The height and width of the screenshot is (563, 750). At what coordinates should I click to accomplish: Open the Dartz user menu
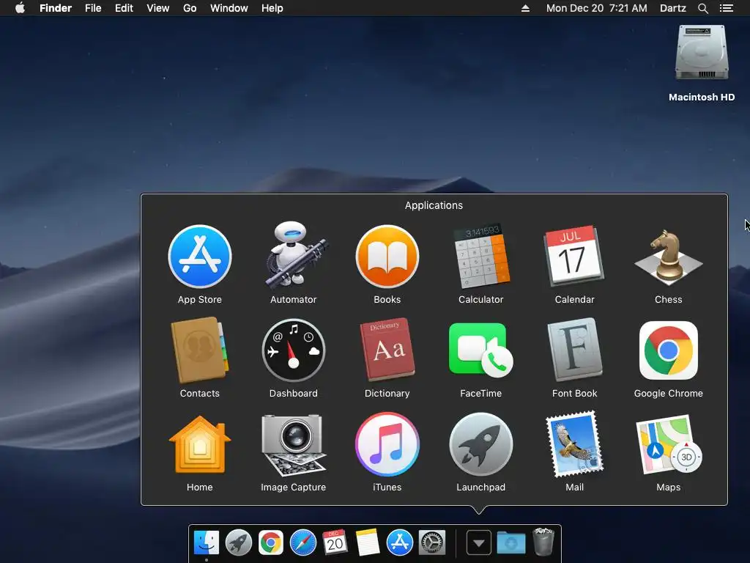click(x=672, y=8)
